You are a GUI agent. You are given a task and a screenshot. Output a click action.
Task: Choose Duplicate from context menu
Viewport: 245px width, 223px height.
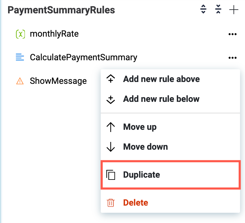141,175
